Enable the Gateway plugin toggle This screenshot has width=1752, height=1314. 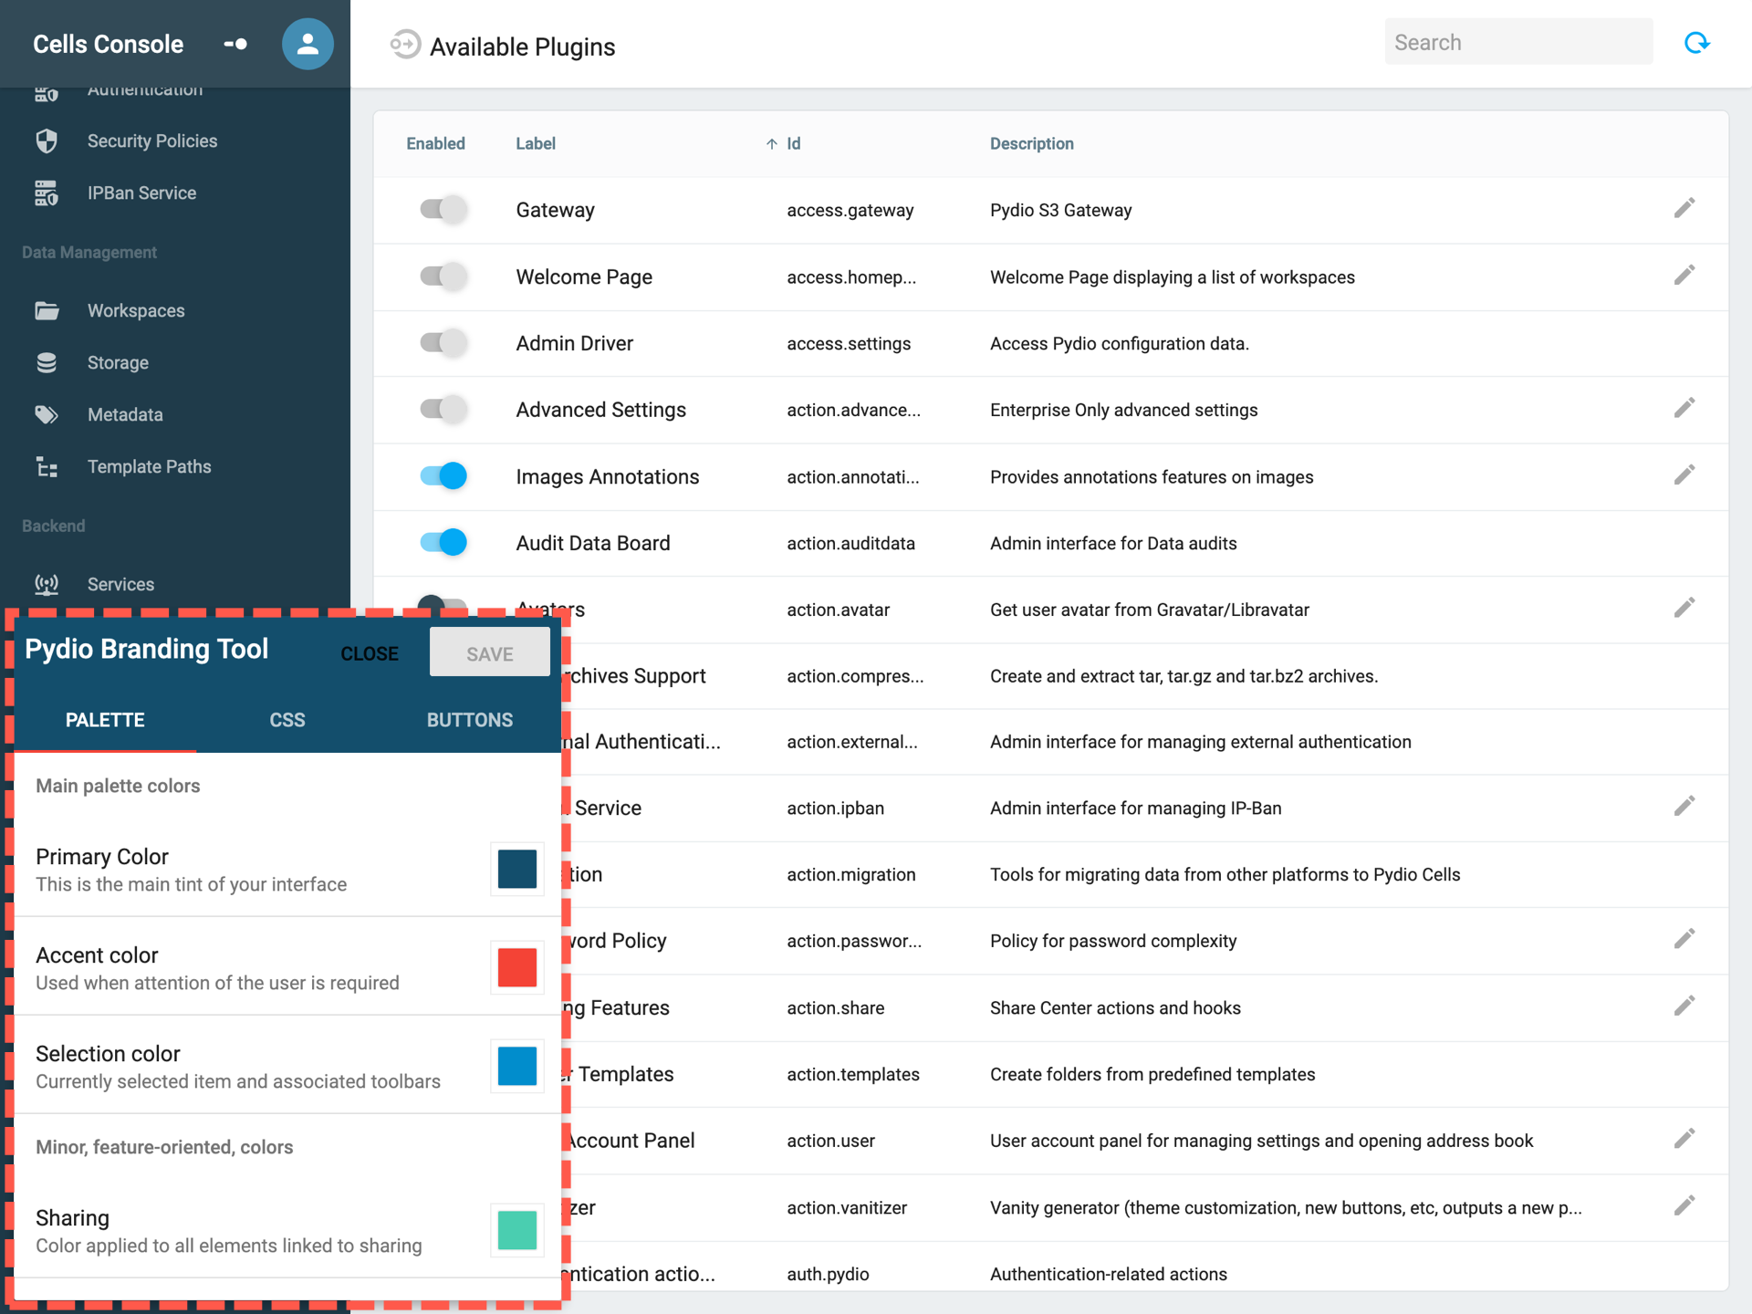[443, 209]
